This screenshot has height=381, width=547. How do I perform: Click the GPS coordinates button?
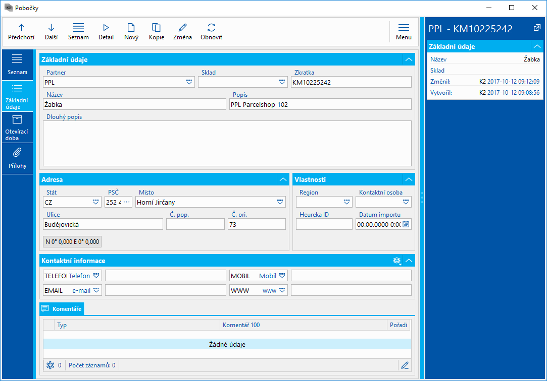click(x=73, y=242)
